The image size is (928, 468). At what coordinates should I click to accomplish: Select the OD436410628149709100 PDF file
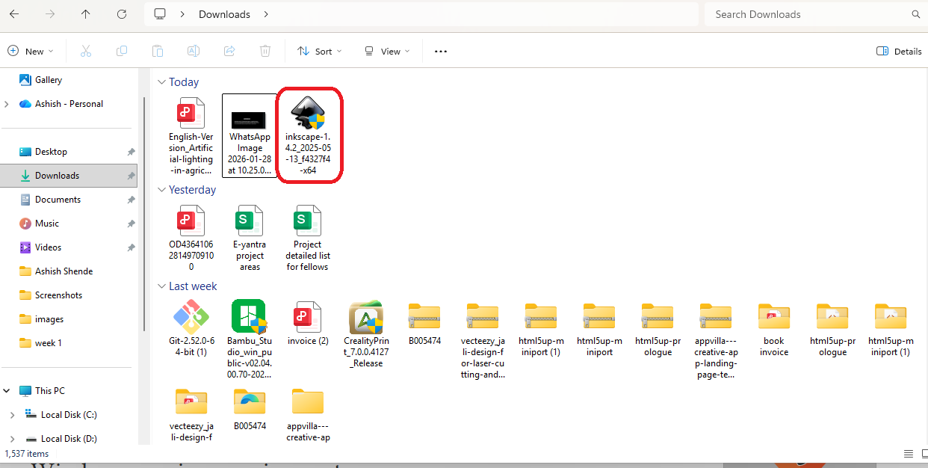tap(191, 238)
